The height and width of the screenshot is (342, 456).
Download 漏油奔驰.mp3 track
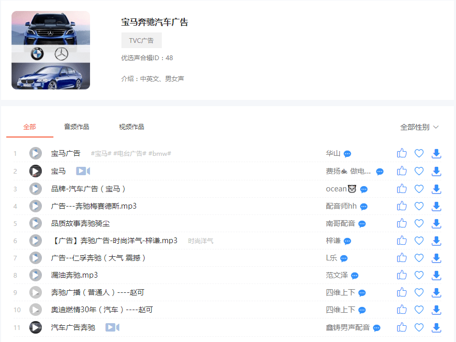(x=436, y=276)
